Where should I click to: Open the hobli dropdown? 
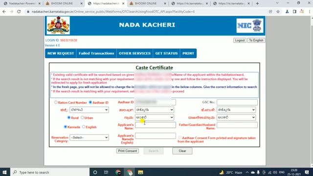point(236,110)
